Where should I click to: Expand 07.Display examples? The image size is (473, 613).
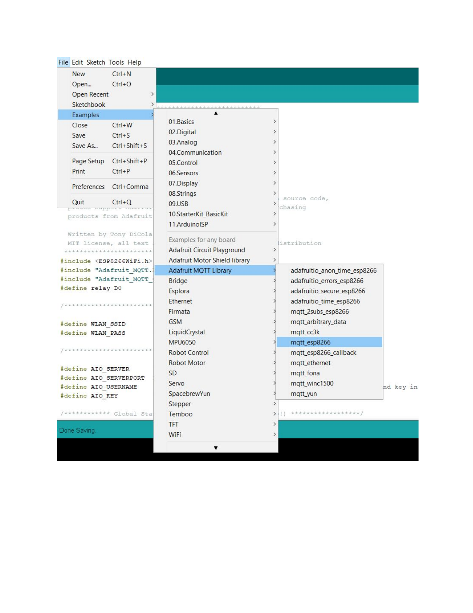point(216,183)
